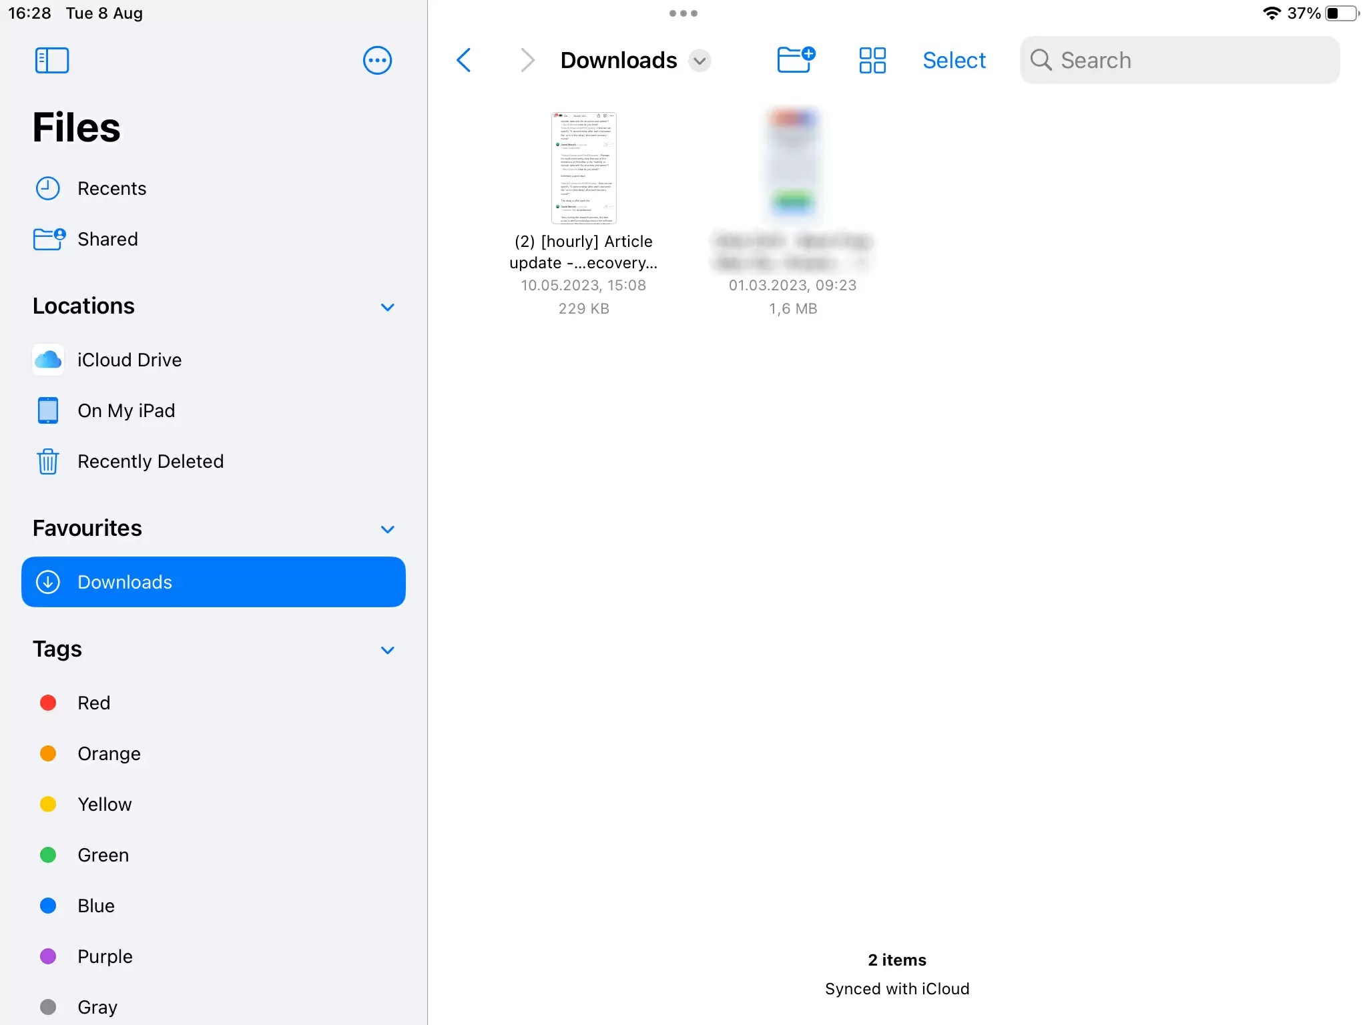Screen dimensions: 1367x1025
Task: Open the Downloads title dropdown menu
Action: point(699,60)
